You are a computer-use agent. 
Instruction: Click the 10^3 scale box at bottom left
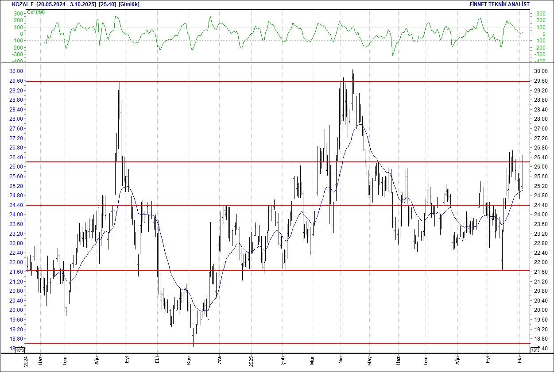[x=21, y=350]
